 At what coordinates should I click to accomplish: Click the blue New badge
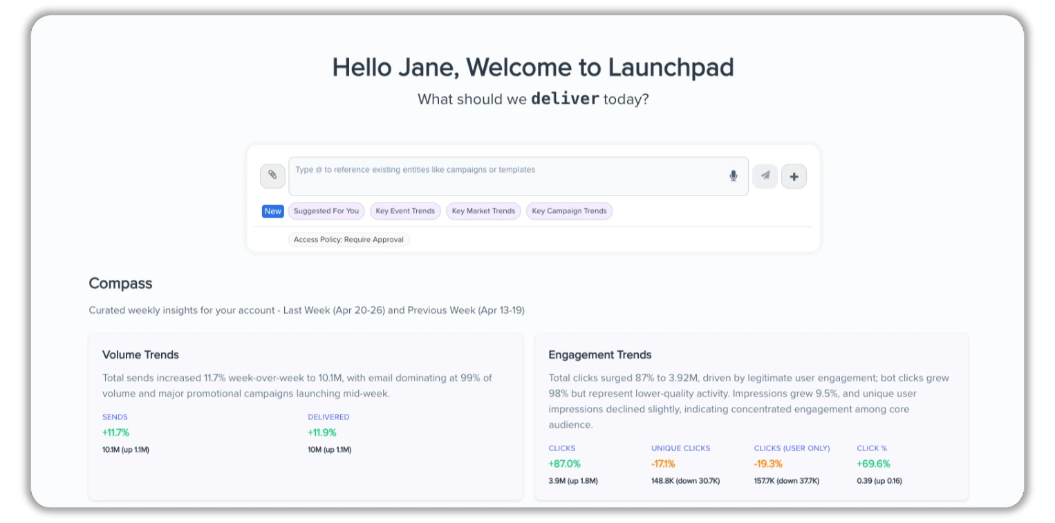(273, 211)
